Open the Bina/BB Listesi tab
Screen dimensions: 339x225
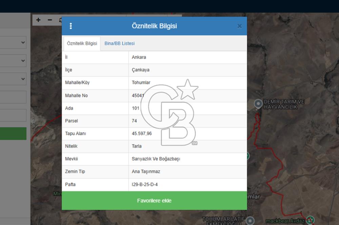click(x=119, y=44)
